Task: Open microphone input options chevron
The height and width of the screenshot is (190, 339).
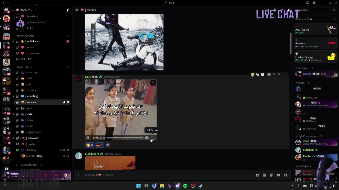Action: [50, 175]
